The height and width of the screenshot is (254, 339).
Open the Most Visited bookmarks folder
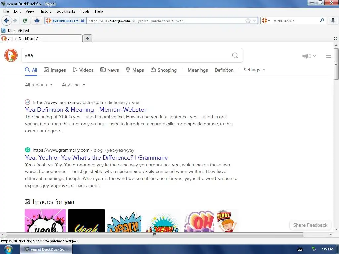15,31
